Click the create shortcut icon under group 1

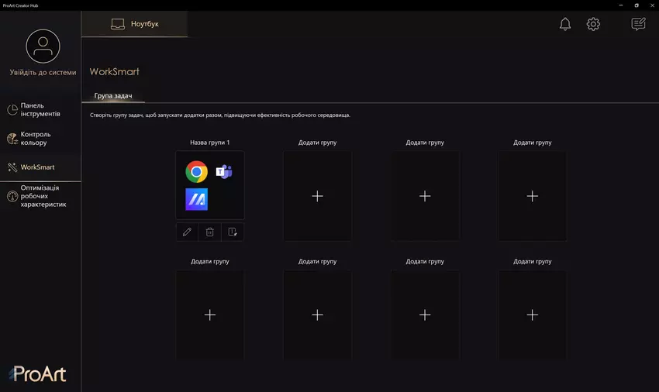[233, 232]
